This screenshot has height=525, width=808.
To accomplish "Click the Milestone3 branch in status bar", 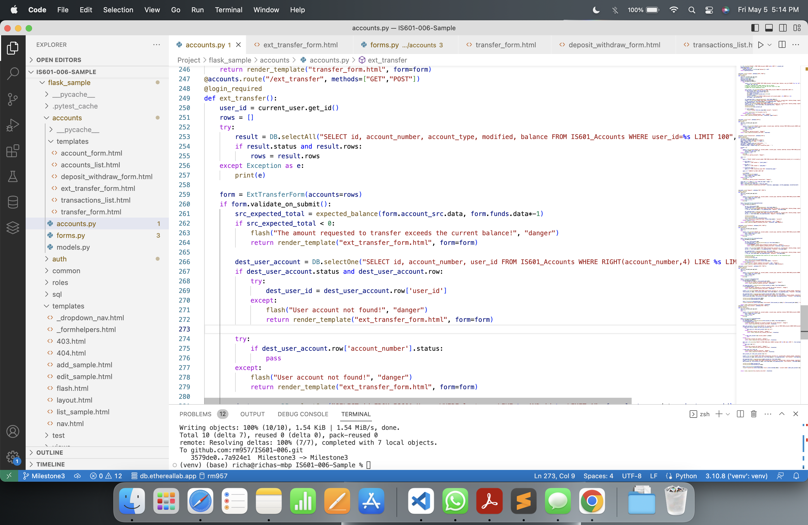I will [44, 476].
